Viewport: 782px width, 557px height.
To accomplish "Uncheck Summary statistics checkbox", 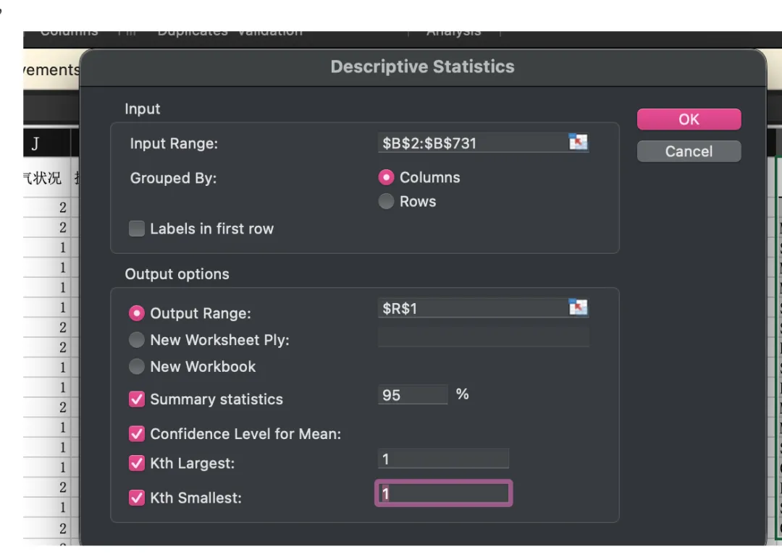I will (x=137, y=399).
